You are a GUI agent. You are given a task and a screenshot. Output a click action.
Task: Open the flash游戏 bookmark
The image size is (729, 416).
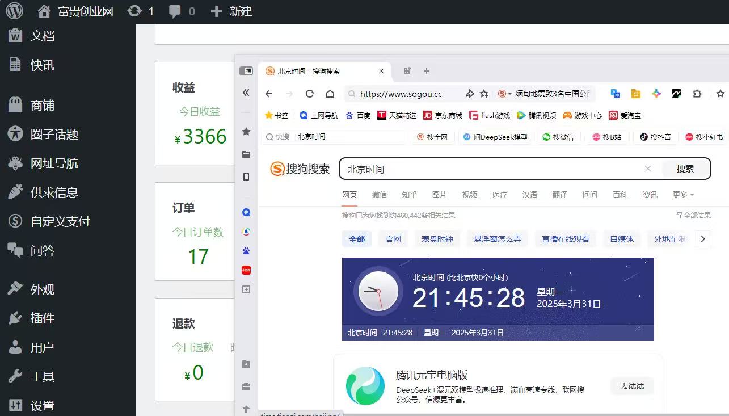coord(490,115)
